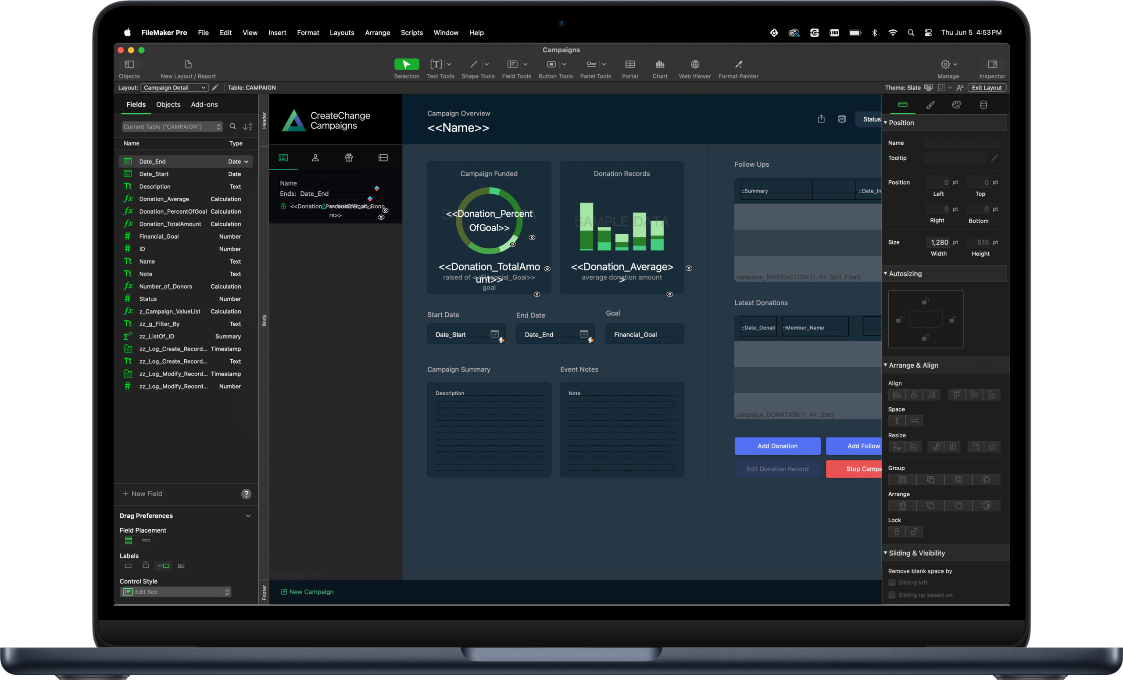Toggle eye icon below Donation Records card

[x=669, y=294]
